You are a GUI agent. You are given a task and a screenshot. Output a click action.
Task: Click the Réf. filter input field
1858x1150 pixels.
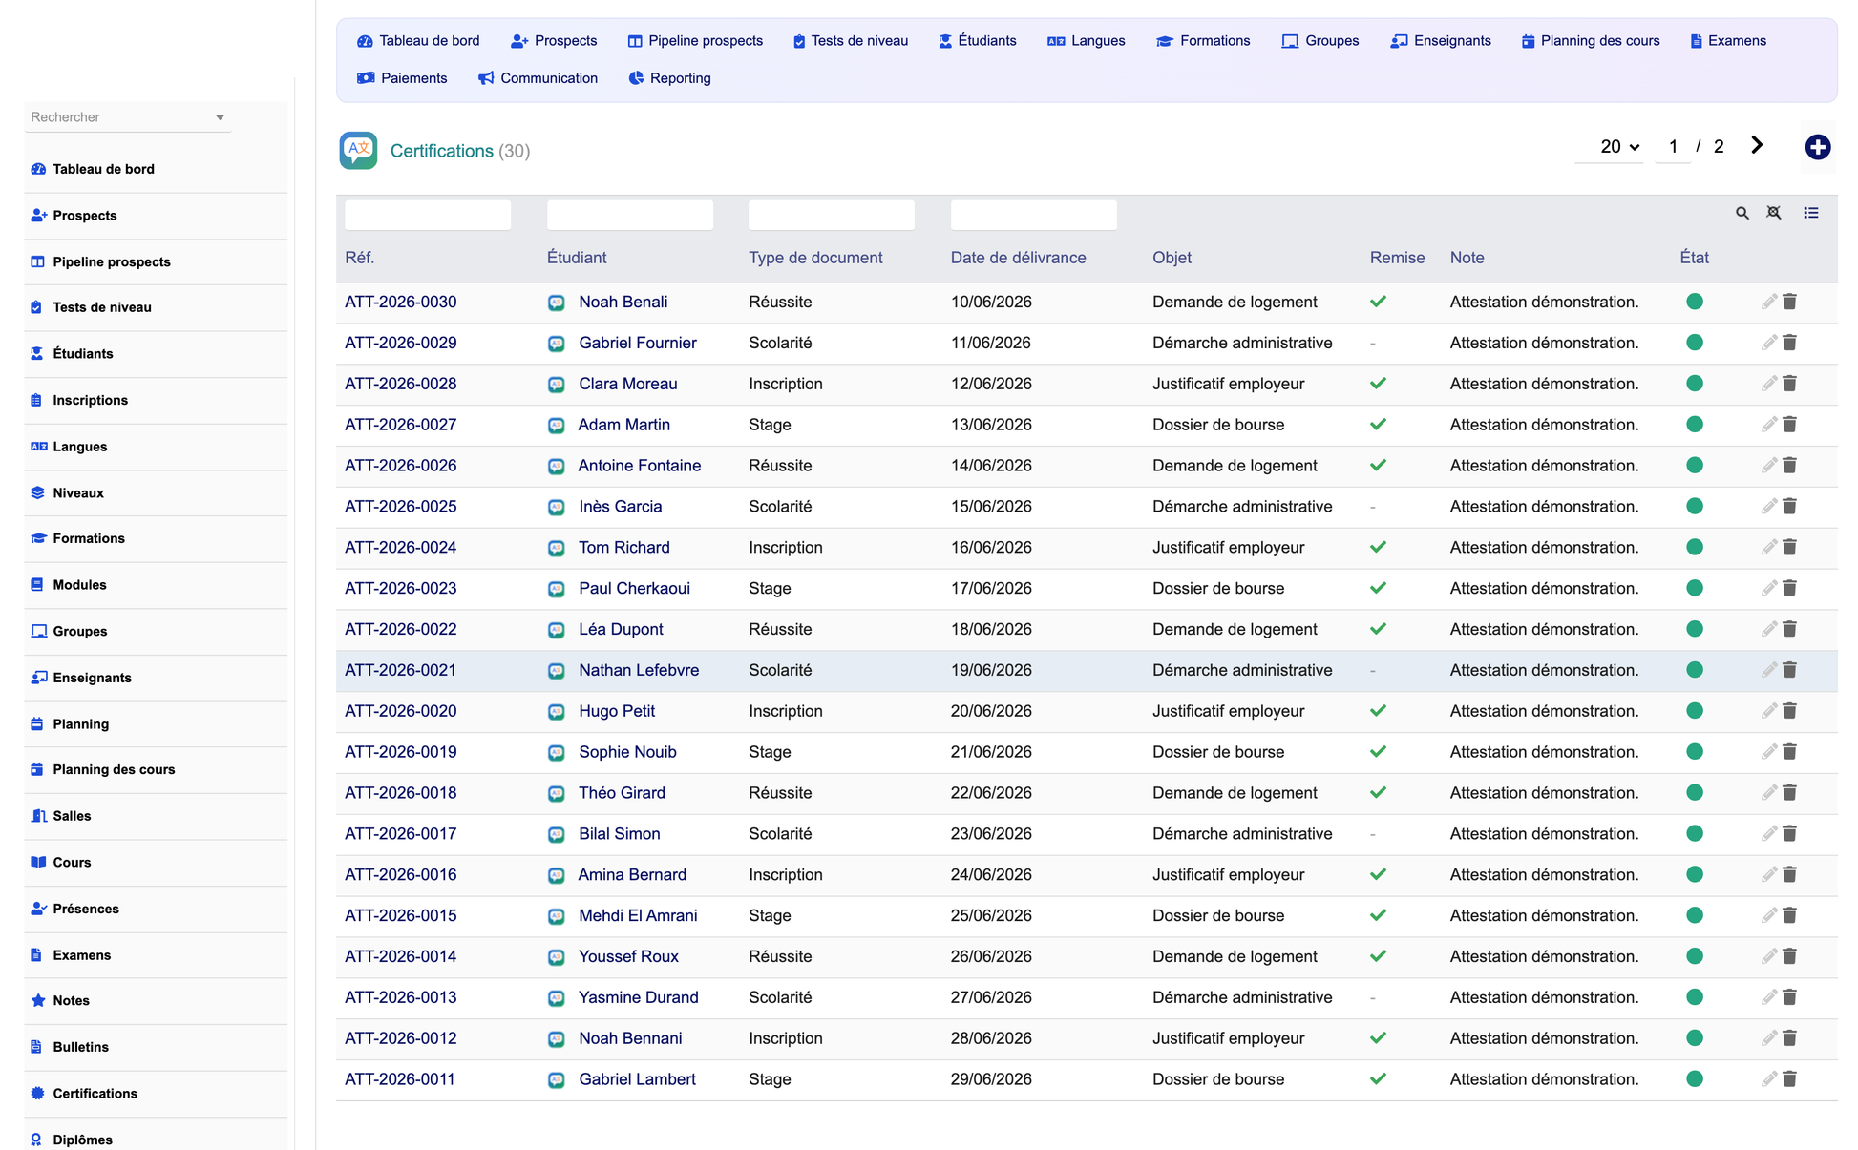point(428,215)
